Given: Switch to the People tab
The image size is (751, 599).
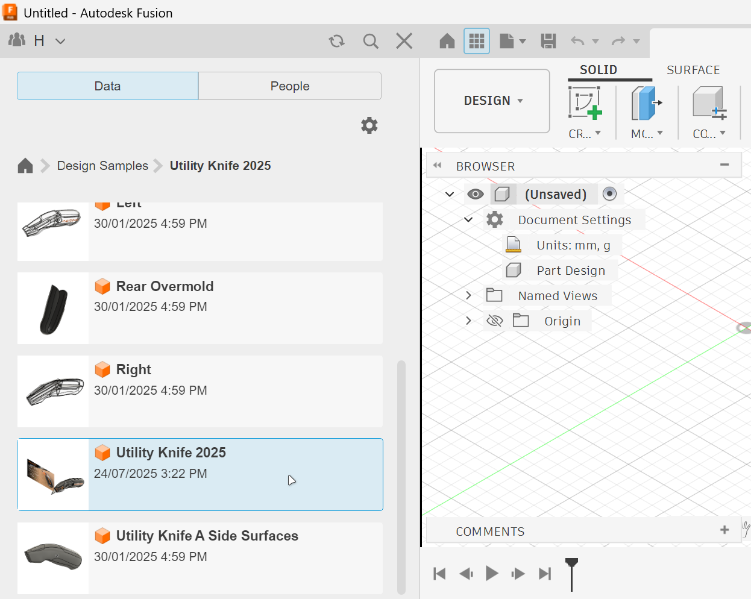Looking at the screenshot, I should (x=290, y=86).
